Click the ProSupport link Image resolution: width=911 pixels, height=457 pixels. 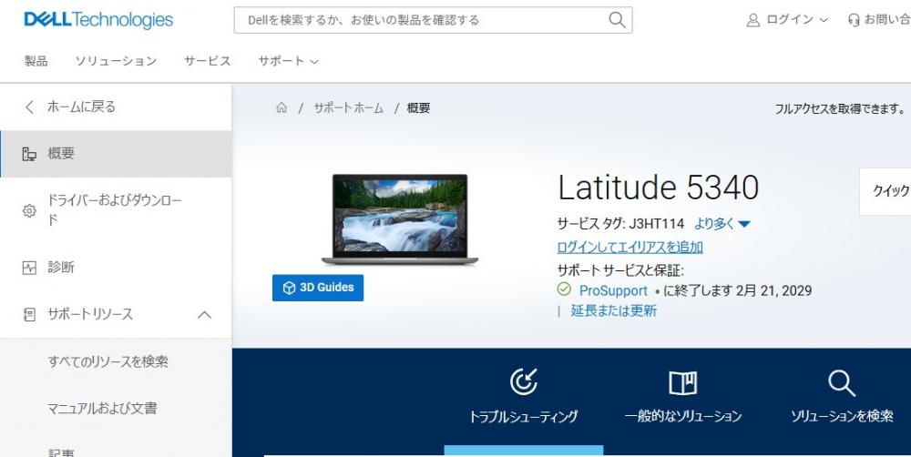tap(613, 290)
